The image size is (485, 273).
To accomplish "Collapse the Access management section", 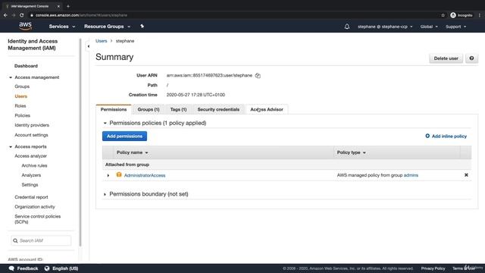I will (11, 77).
